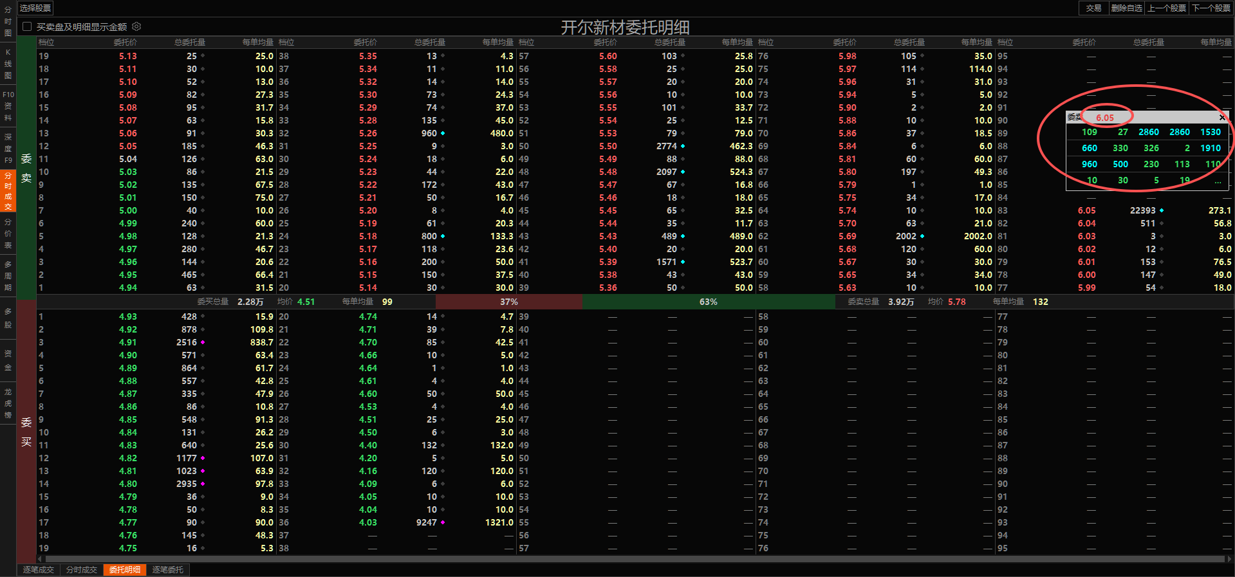Image resolution: width=1235 pixels, height=577 pixels.
Task: Click the magenta diamond beside 1023 at 4.81
Action: (203, 471)
